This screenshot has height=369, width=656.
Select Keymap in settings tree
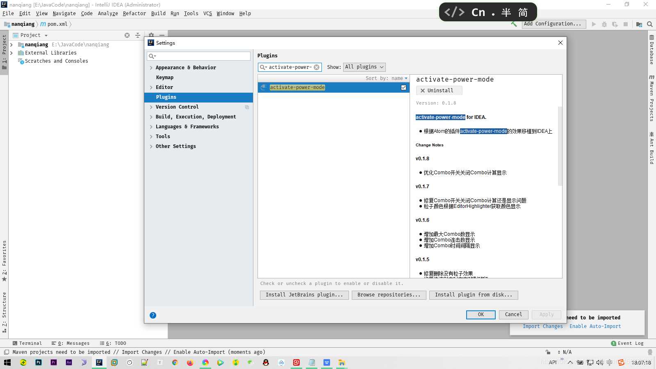165,78
